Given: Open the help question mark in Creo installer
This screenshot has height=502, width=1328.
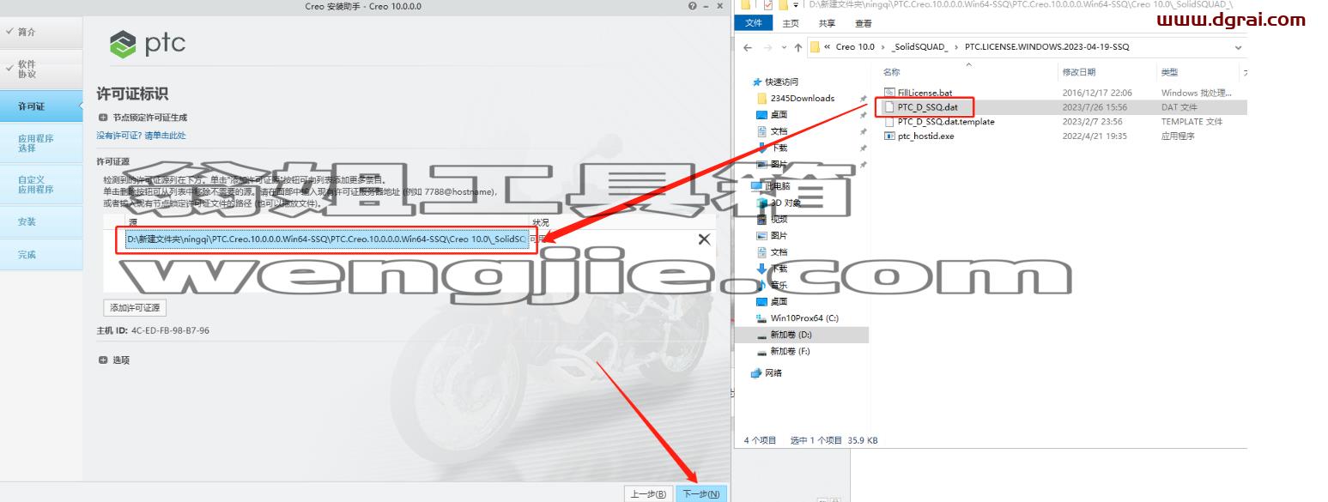Looking at the screenshot, I should pyautogui.click(x=692, y=7).
